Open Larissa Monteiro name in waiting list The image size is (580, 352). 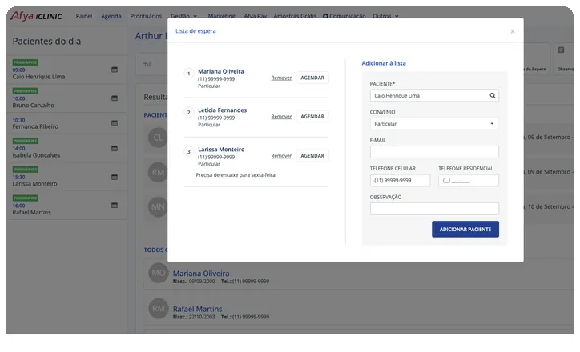[221, 150]
